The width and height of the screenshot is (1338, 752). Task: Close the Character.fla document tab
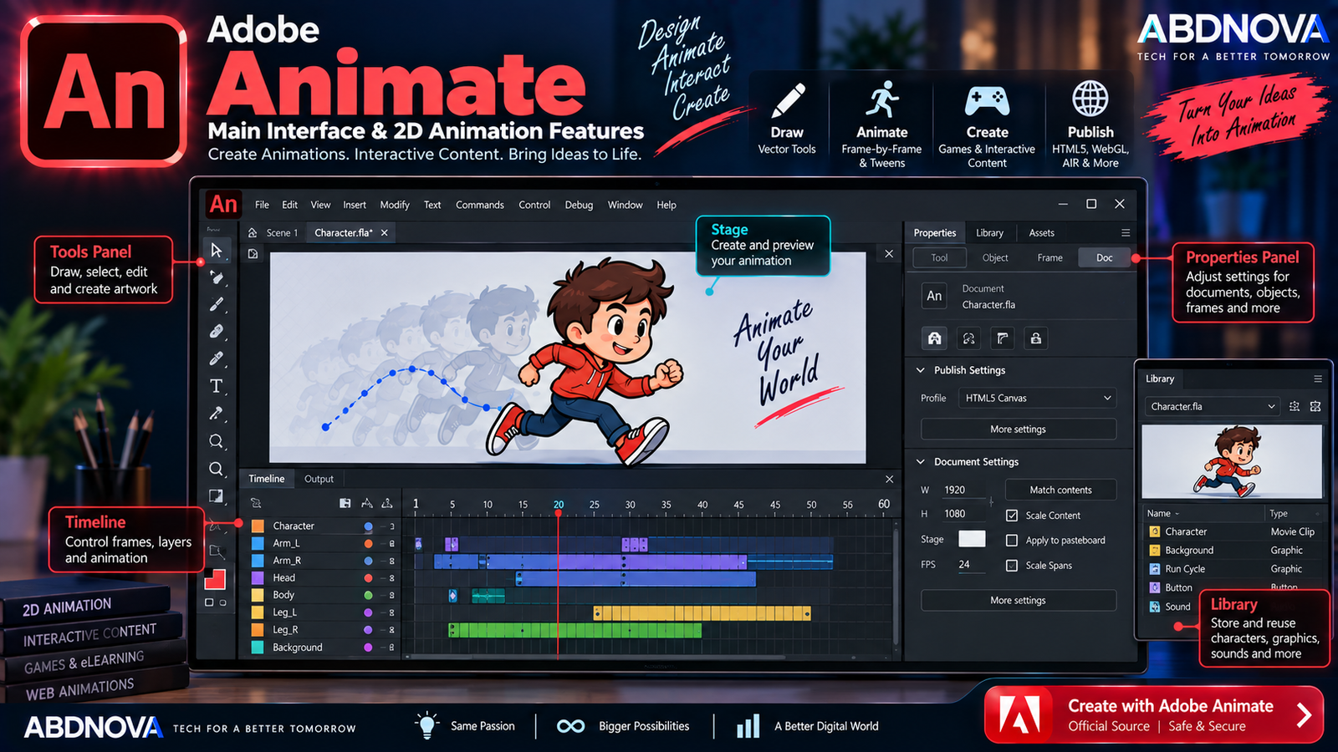tap(385, 233)
